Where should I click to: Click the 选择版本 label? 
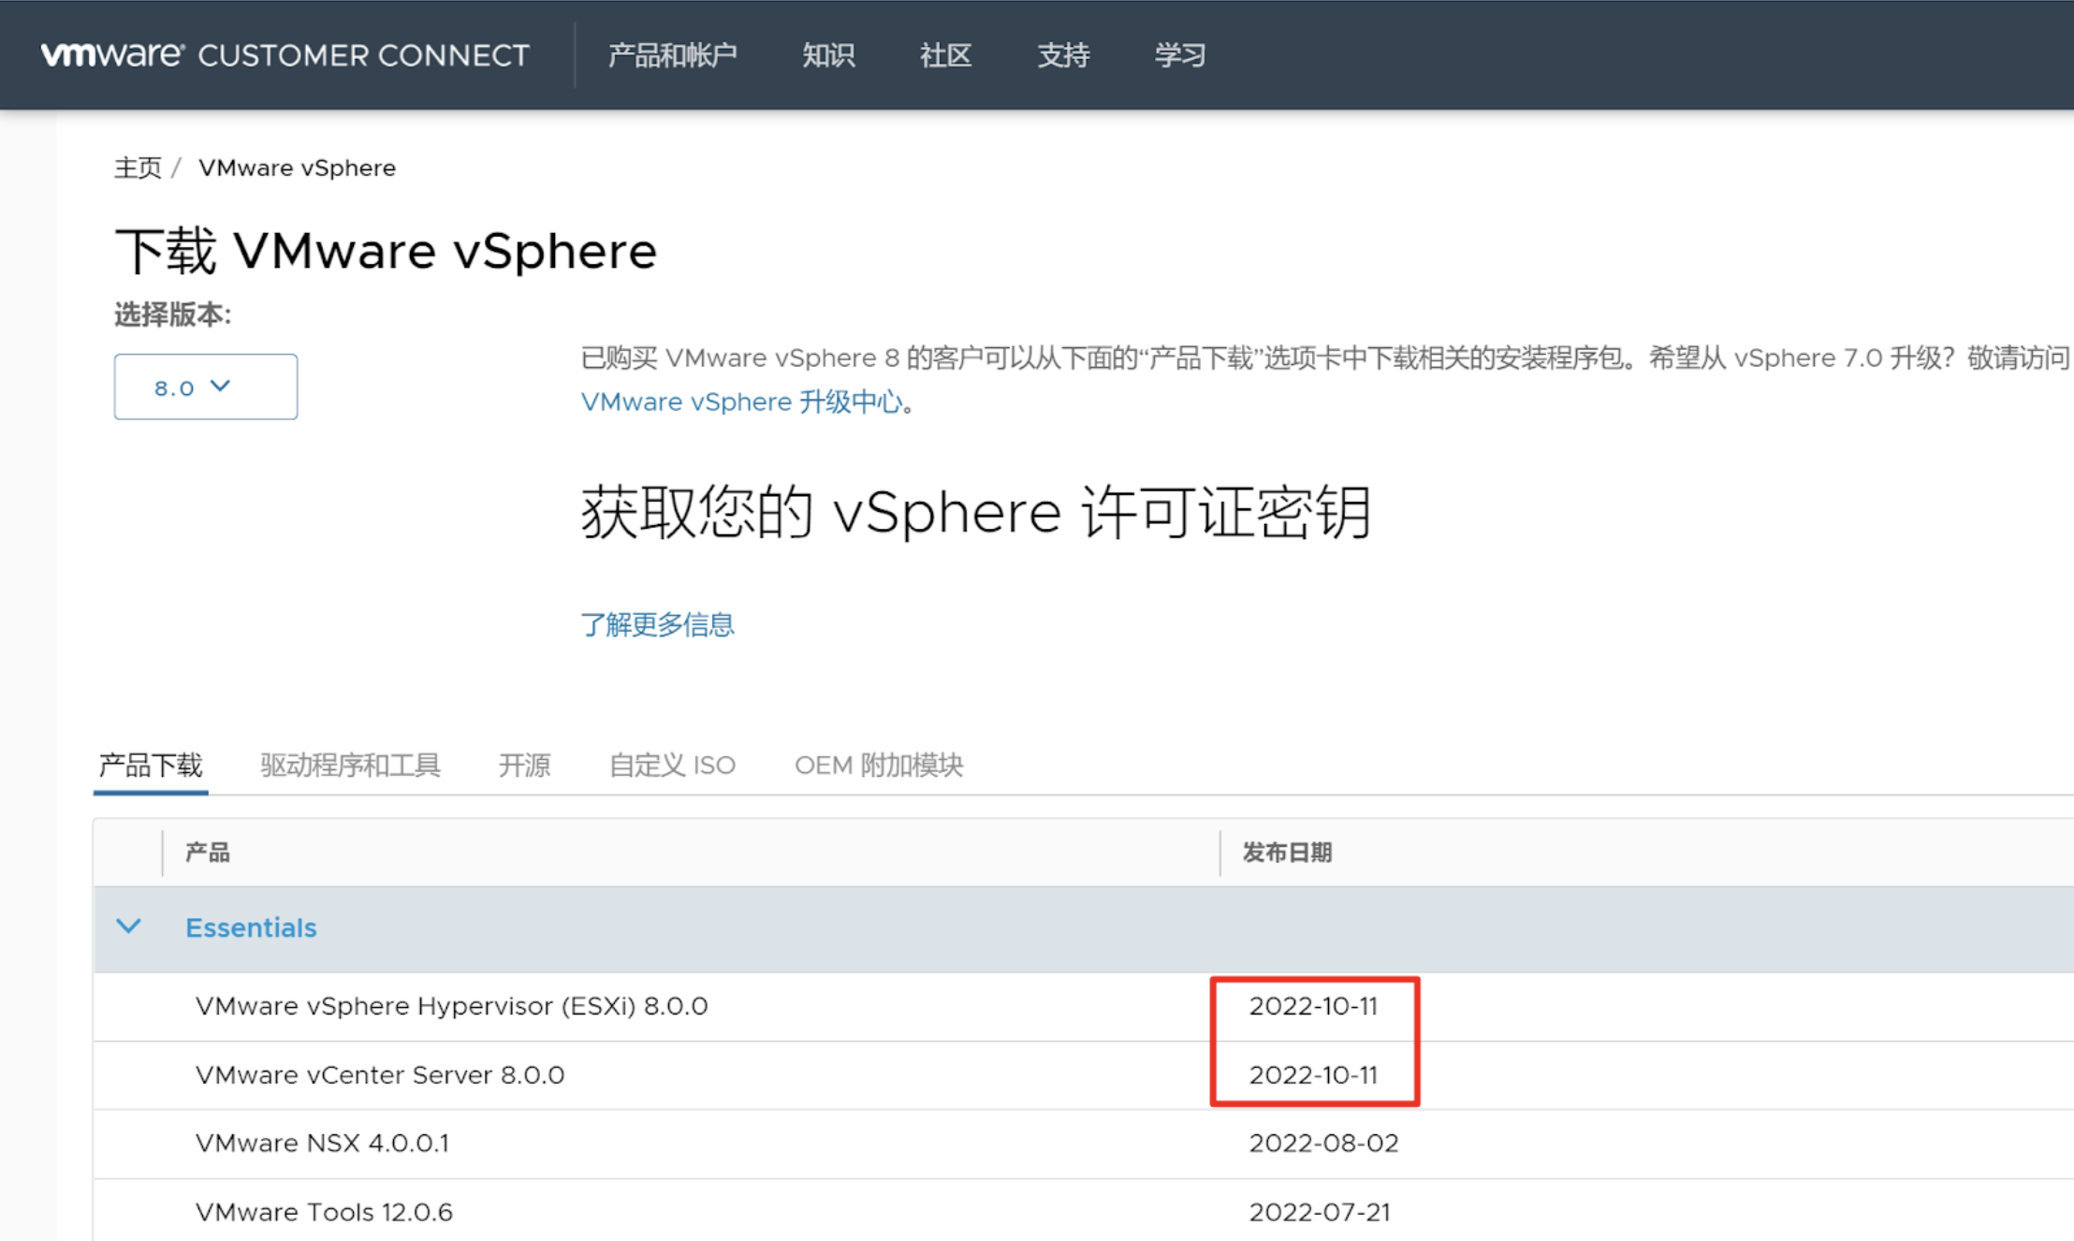coord(173,314)
